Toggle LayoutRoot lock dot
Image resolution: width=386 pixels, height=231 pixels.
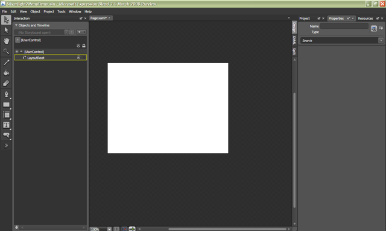[84, 58]
